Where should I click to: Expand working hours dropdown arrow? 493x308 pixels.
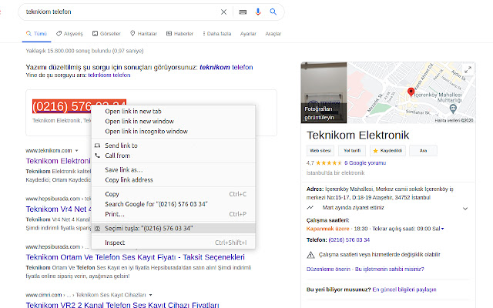pos(442,229)
